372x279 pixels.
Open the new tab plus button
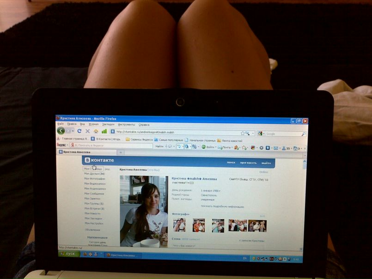click(121, 152)
